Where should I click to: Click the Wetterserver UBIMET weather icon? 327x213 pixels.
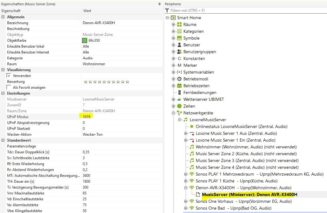[x=179, y=100]
